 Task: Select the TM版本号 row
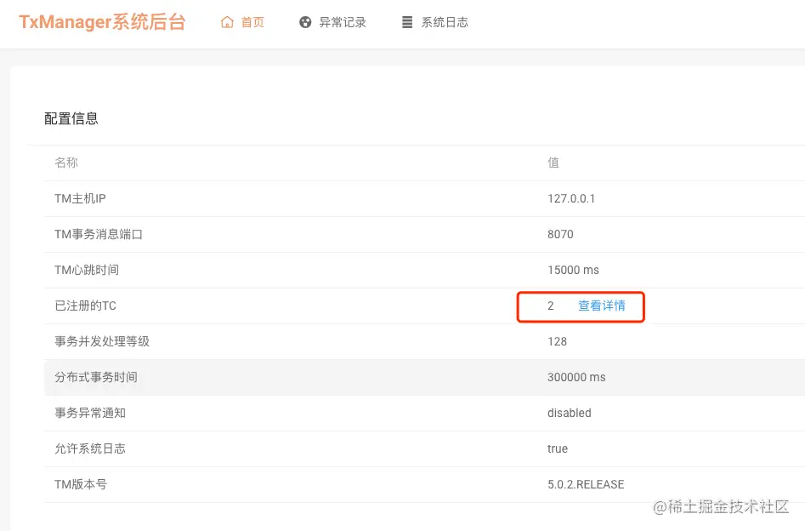pos(424,484)
